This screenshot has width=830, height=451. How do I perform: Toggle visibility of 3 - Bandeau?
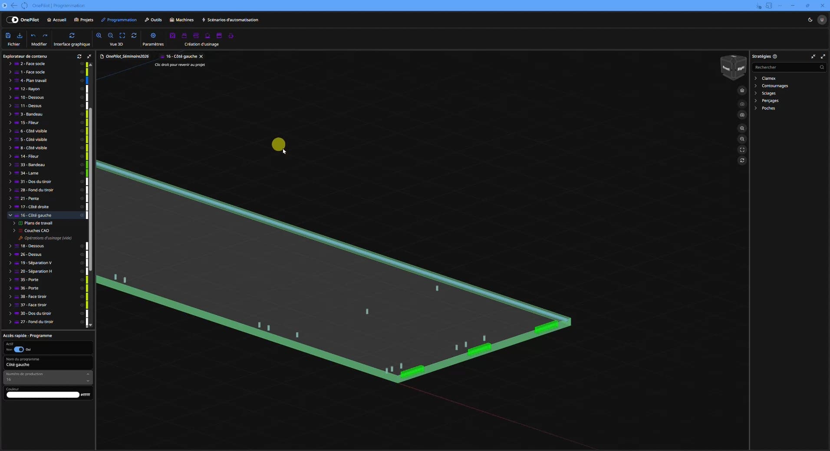click(82, 114)
